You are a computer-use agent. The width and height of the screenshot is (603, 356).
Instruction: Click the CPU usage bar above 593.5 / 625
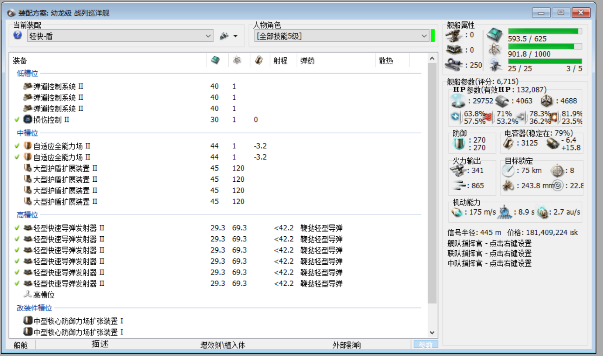pos(545,31)
